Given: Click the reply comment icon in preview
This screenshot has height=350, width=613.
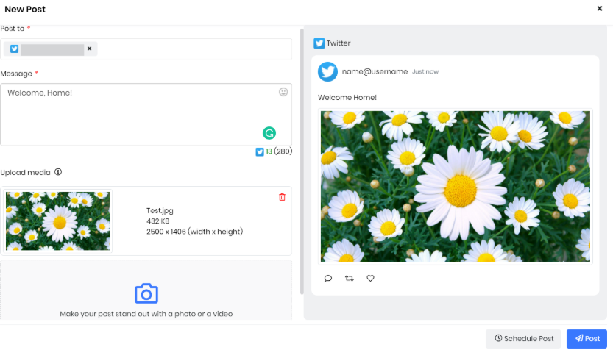Looking at the screenshot, I should tap(328, 278).
